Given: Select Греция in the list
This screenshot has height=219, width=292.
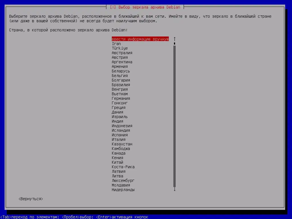Looking at the screenshot, I should 119,108.
